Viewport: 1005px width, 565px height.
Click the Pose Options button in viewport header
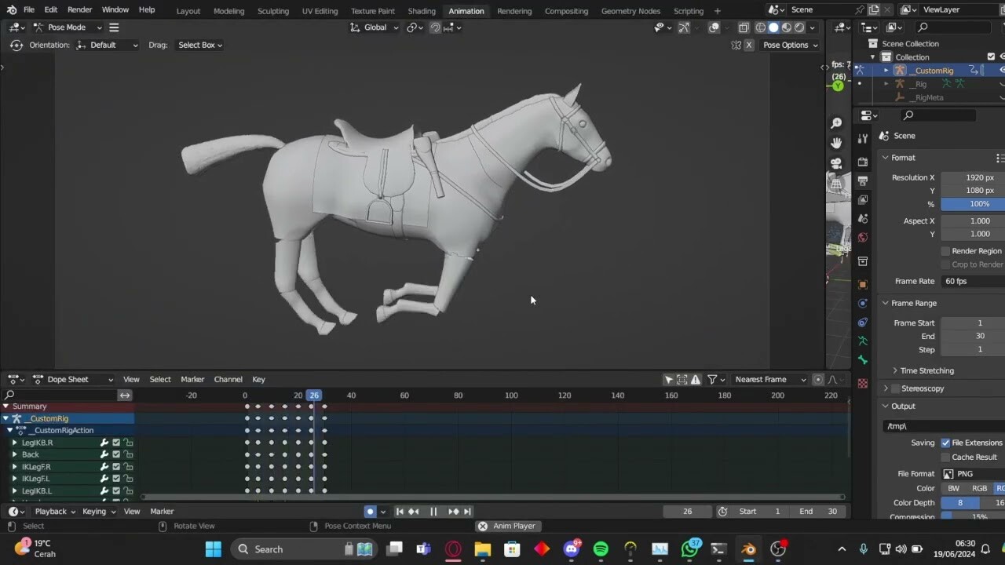pyautogui.click(x=789, y=45)
